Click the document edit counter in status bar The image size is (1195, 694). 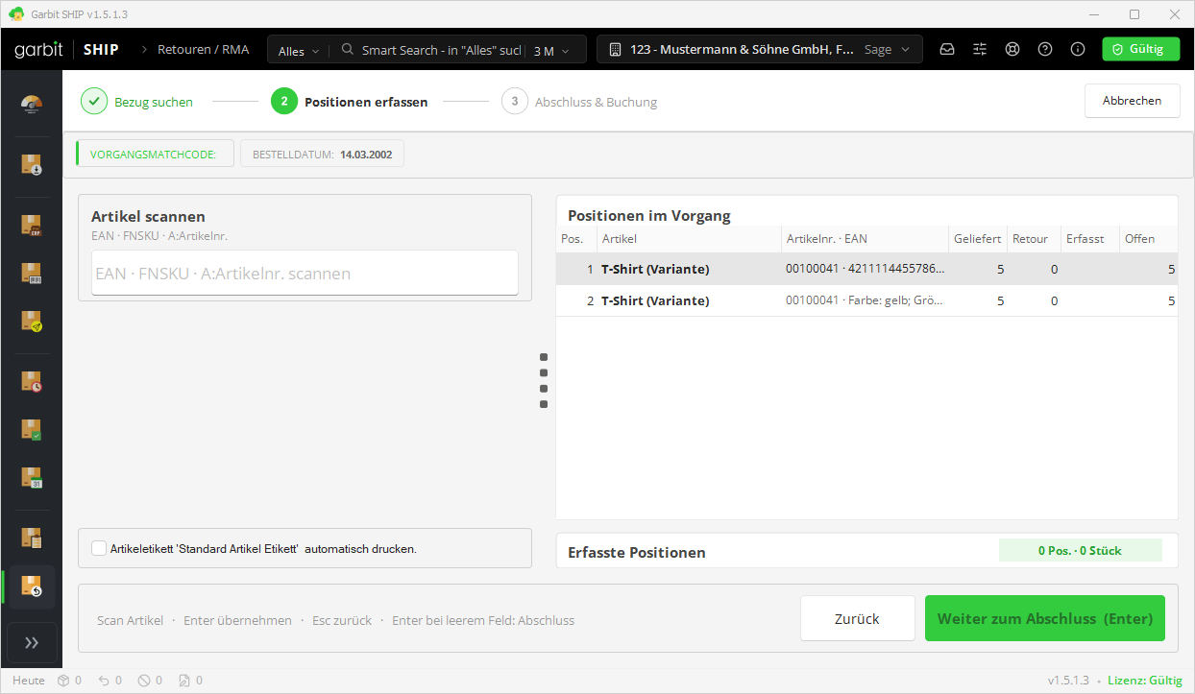pyautogui.click(x=190, y=681)
